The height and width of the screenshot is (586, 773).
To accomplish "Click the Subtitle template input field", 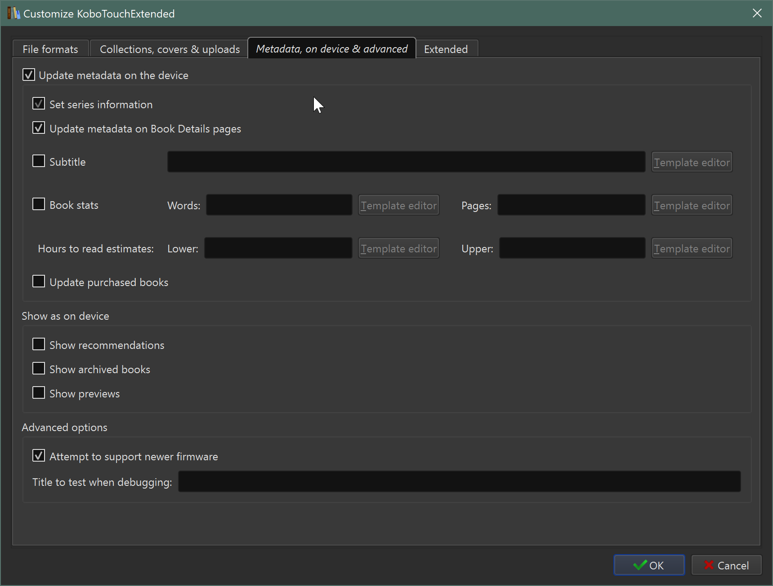I will coord(407,162).
